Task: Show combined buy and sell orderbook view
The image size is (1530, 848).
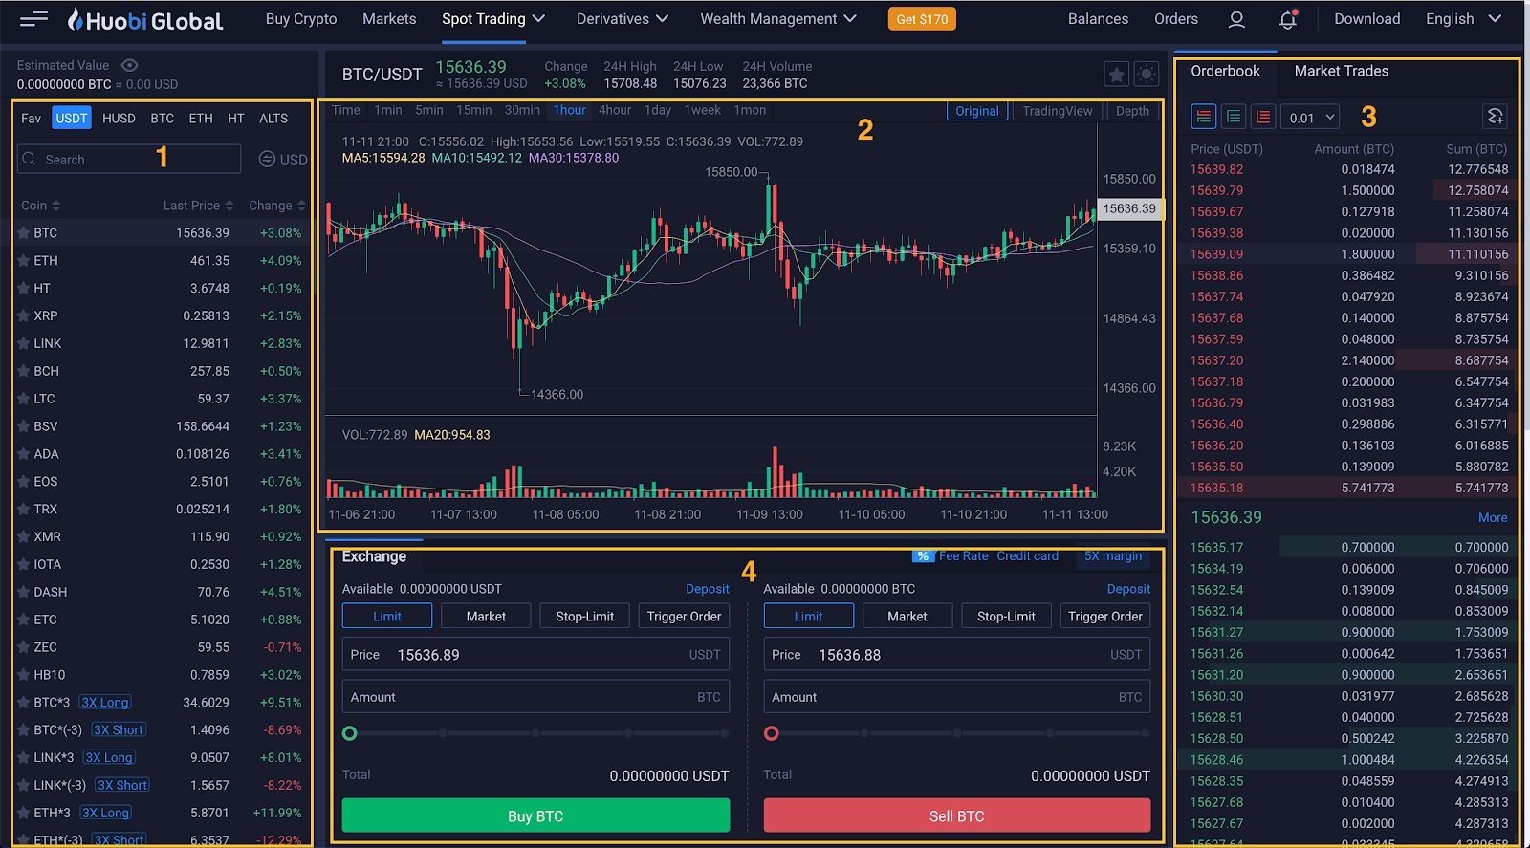Action: (1204, 117)
